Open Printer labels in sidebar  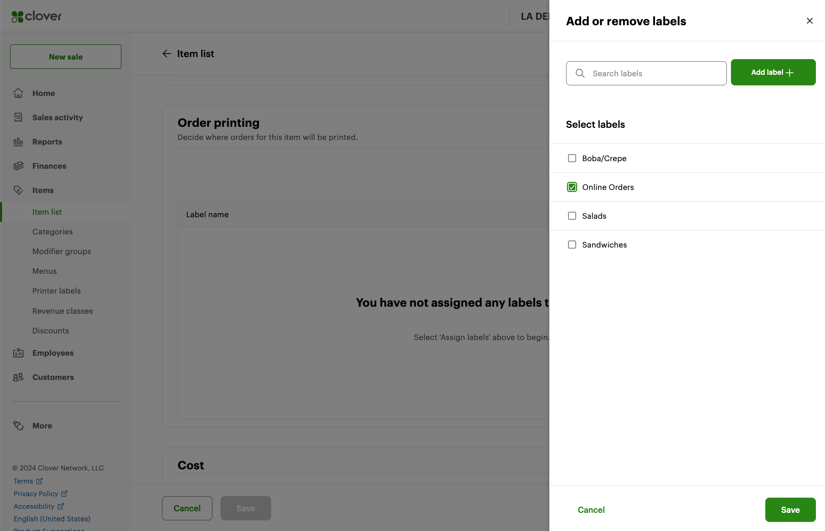57,291
